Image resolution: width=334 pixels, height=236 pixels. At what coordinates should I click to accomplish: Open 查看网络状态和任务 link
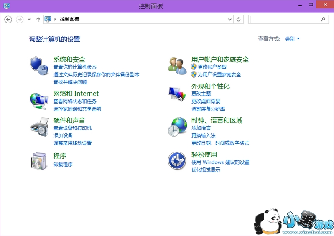coord(75,101)
